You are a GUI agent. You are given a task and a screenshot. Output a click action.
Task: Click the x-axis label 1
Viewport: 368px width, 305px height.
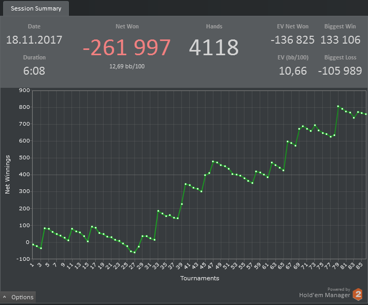(32, 265)
